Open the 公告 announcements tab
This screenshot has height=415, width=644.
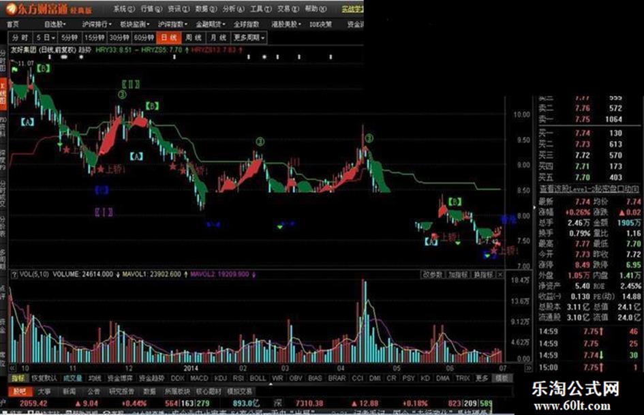pos(93,392)
